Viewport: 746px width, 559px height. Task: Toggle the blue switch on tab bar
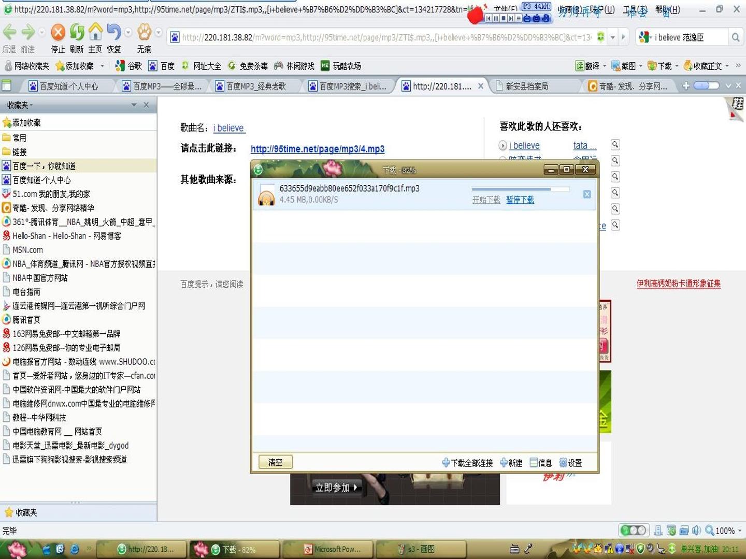tap(706, 85)
